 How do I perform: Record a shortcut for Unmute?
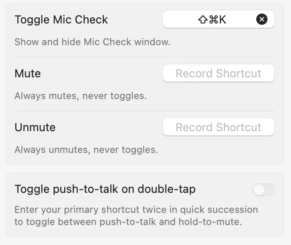(x=218, y=127)
